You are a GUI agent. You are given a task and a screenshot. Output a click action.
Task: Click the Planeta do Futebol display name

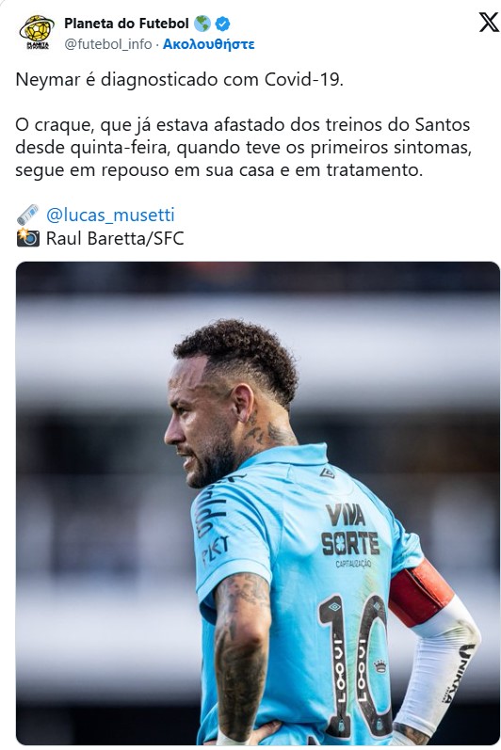(126, 23)
